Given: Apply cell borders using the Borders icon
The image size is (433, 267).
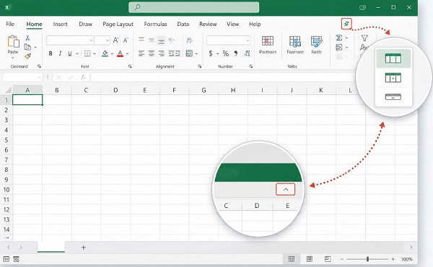Looking at the screenshot, I should pos(87,53).
